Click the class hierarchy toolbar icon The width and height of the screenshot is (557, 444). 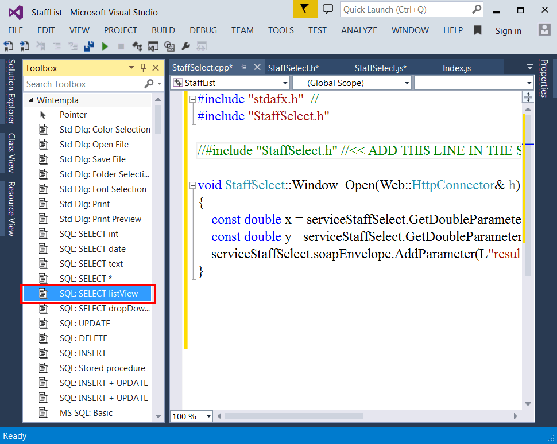[x=137, y=46]
